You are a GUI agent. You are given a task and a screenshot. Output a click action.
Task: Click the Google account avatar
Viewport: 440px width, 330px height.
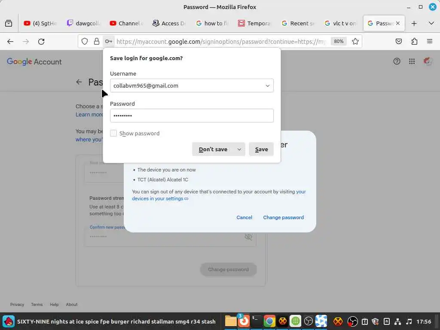point(428,61)
